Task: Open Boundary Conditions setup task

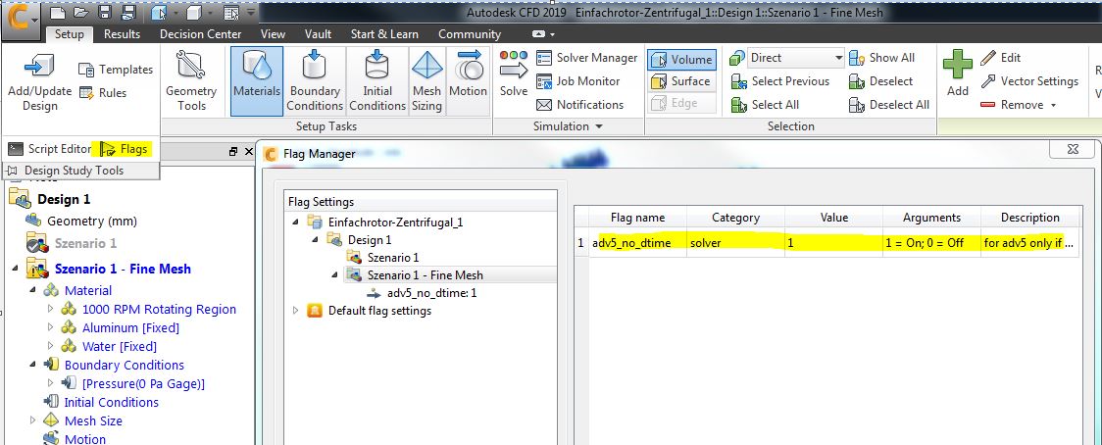Action: tap(315, 80)
